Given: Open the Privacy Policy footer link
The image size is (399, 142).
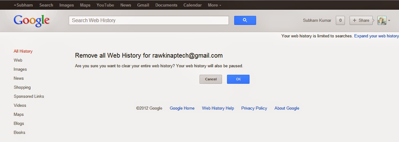Looking at the screenshot, I should coord(254,108).
